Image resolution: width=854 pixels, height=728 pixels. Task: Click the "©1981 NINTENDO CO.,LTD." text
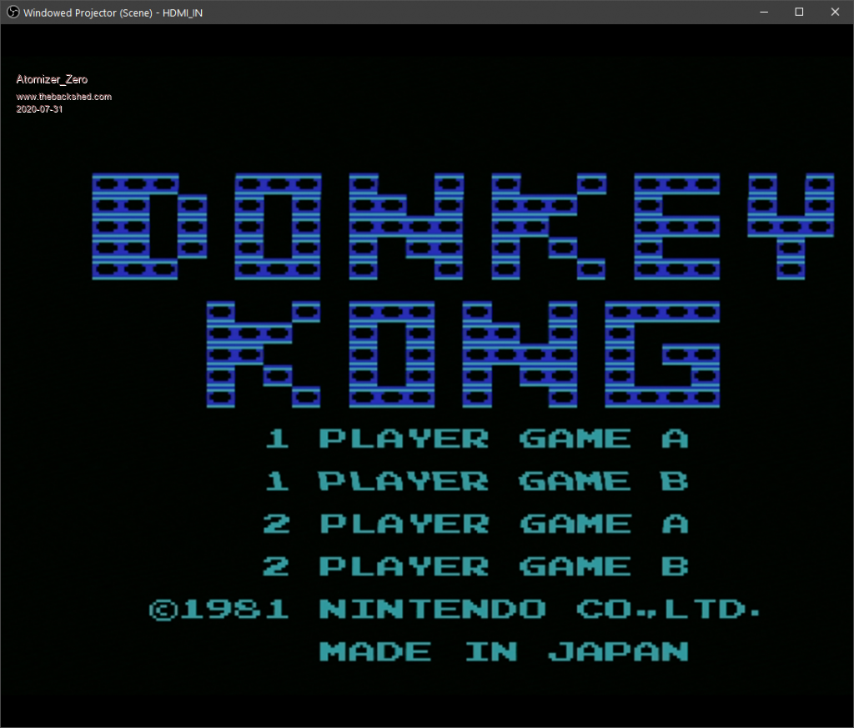pos(455,609)
